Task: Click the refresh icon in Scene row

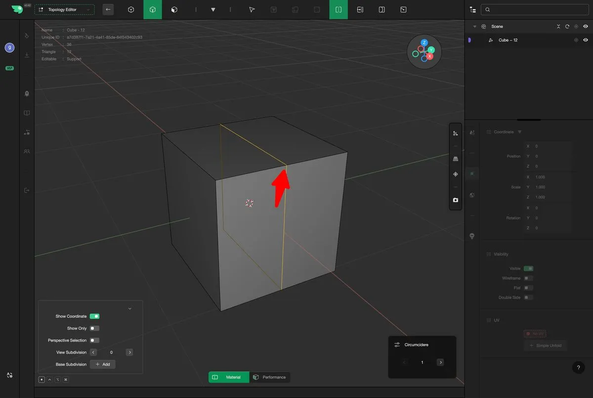Action: point(567,27)
